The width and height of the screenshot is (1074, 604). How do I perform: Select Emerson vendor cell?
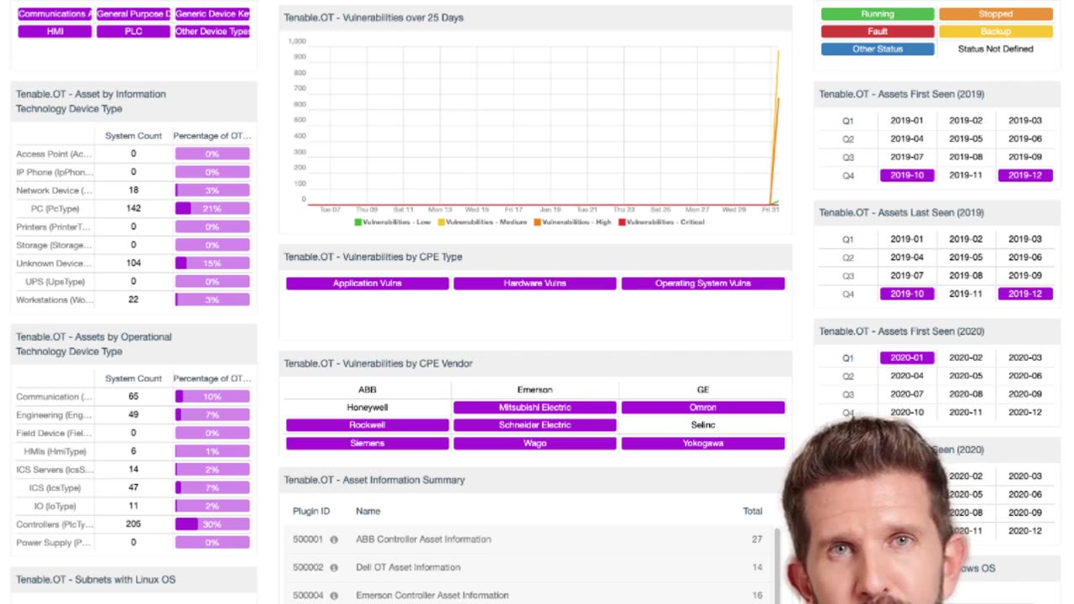535,390
